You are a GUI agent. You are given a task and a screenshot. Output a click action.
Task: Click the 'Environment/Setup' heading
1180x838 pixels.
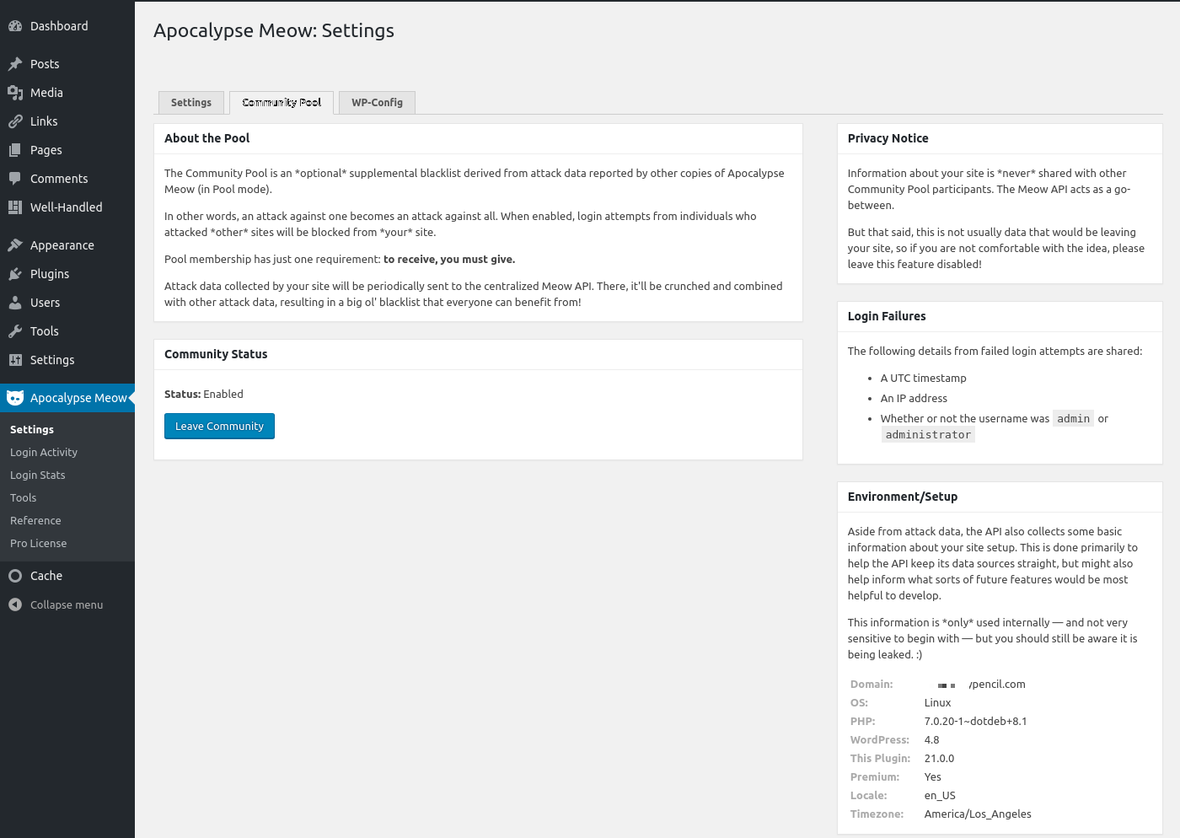(903, 497)
